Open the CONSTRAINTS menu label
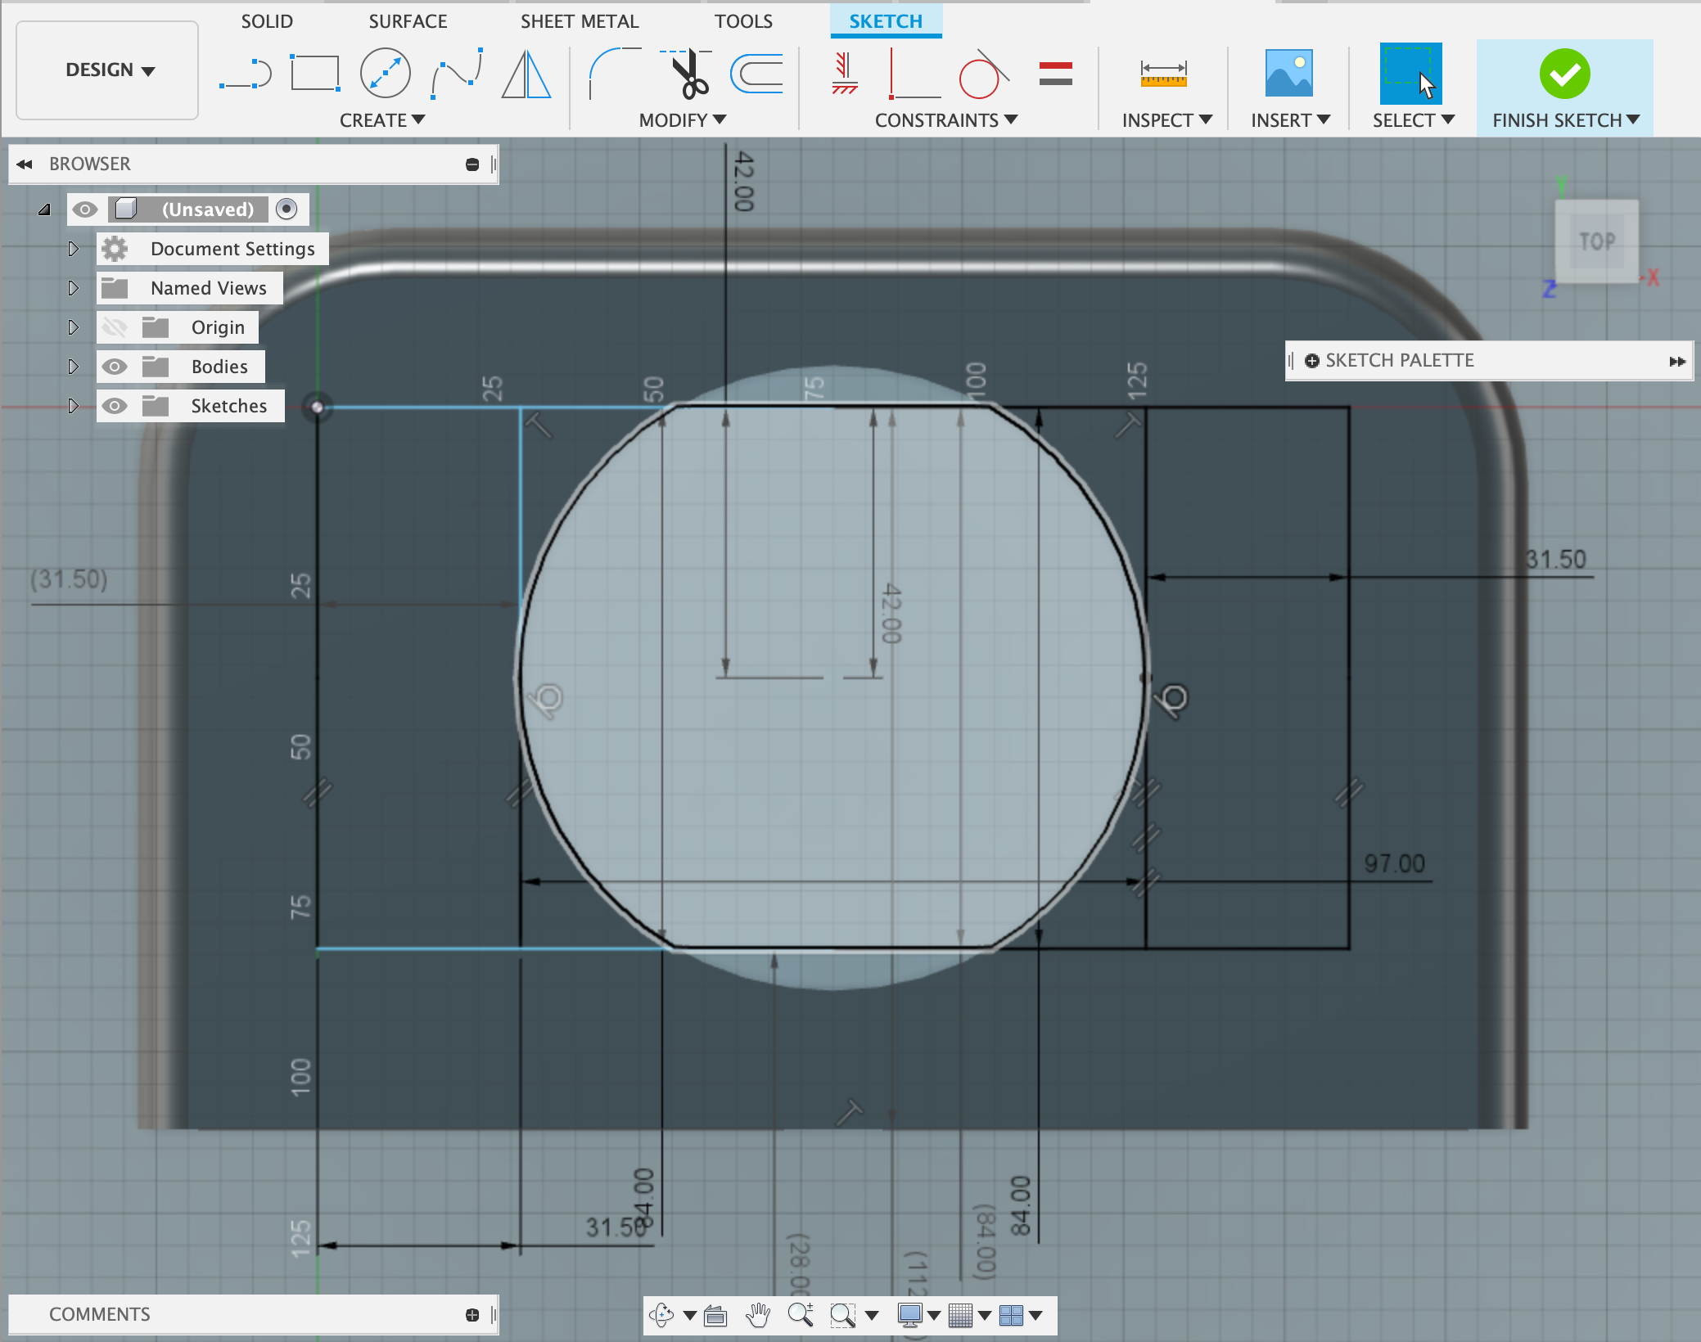Screen dimensions: 1701x1342 945,120
